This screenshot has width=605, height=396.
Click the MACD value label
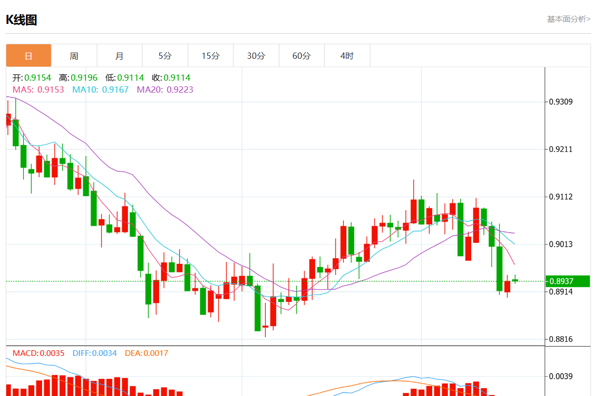[38, 353]
